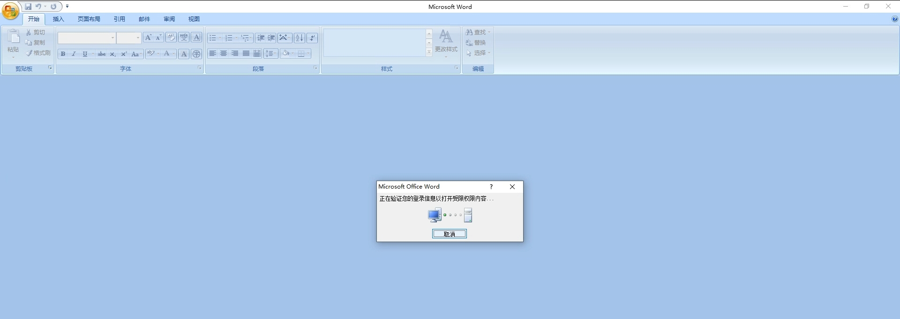Click the Cancel (取消) button in dialog

tap(450, 234)
